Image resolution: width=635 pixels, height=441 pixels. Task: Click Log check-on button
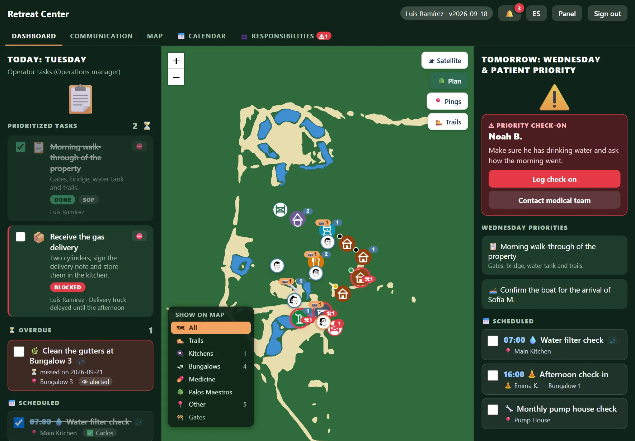click(x=554, y=179)
